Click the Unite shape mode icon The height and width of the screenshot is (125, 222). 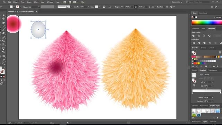tap(194, 36)
